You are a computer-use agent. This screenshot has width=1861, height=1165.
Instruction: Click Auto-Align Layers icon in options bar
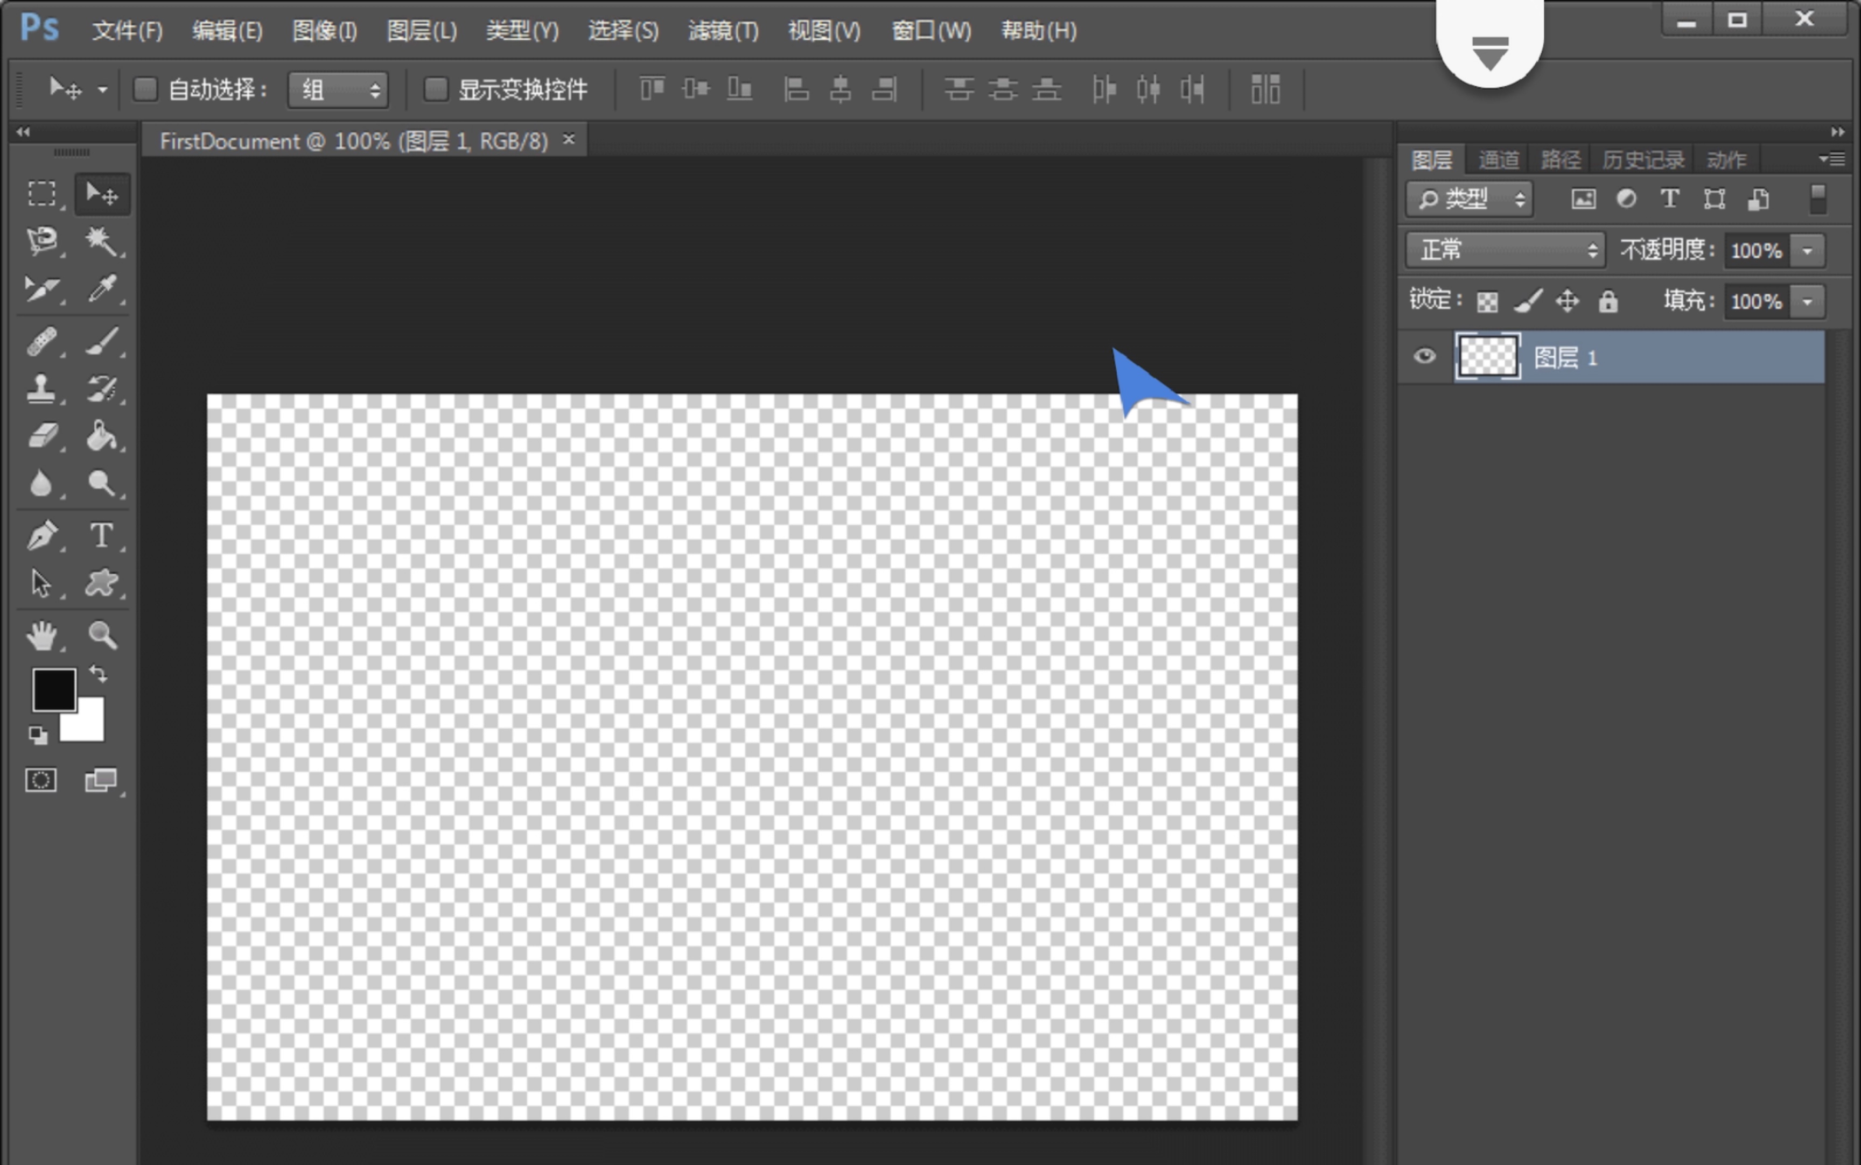pyautogui.click(x=1265, y=89)
